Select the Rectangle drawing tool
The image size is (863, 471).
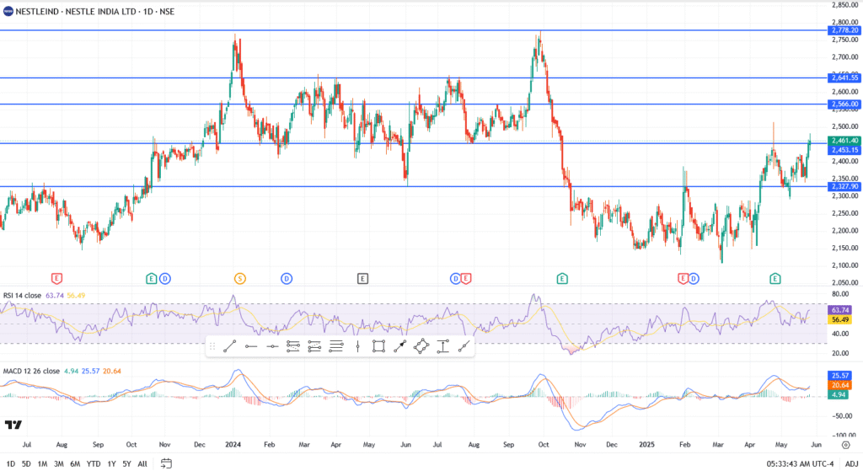(378, 346)
